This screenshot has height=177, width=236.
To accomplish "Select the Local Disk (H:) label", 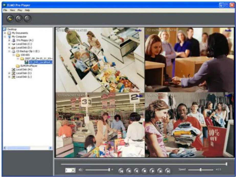I will click(x=24, y=69).
